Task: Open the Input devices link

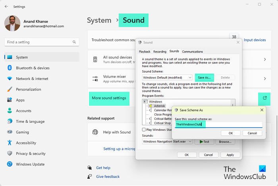Action: coord(255,40)
